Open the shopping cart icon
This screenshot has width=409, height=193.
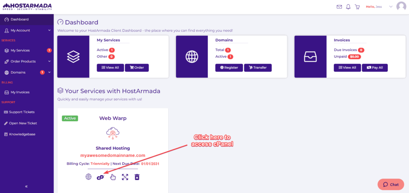(357, 7)
